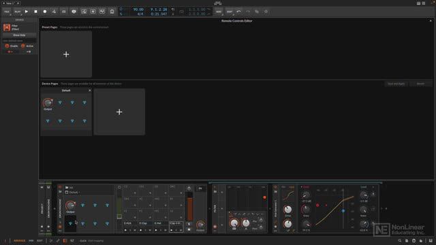
Task: Open the EDIT menu
Action: pyautogui.click(x=230, y=12)
